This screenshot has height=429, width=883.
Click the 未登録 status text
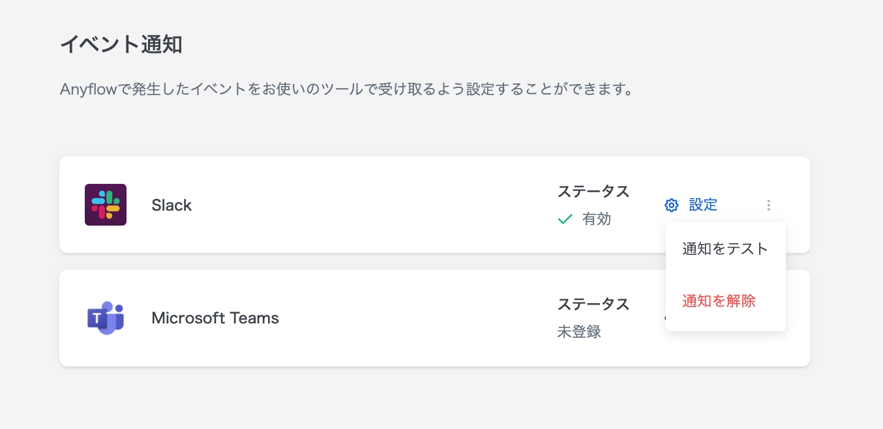(x=579, y=332)
